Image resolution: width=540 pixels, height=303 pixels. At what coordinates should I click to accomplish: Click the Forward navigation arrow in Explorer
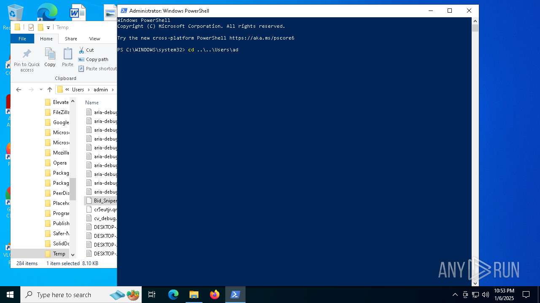click(31, 90)
